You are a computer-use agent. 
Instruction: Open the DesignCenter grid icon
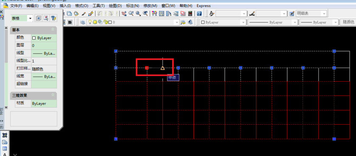click(x=161, y=14)
